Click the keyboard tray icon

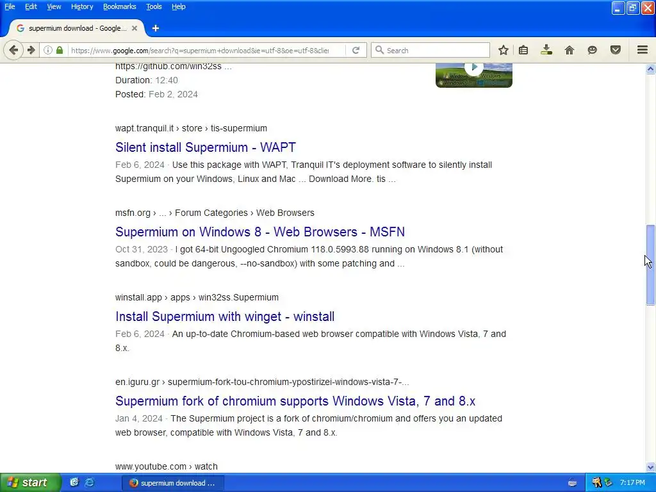coord(572,483)
